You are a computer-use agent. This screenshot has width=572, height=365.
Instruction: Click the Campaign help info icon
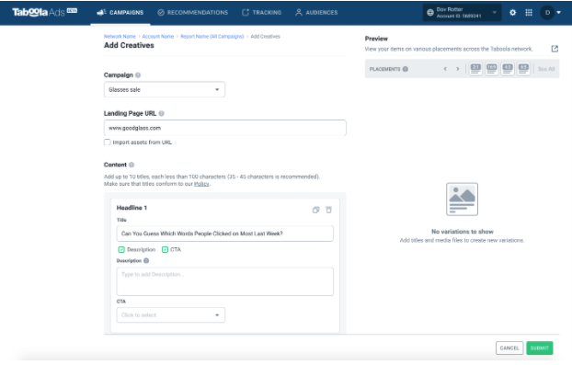[x=138, y=75]
